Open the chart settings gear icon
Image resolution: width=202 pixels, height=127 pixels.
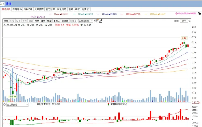96,21
